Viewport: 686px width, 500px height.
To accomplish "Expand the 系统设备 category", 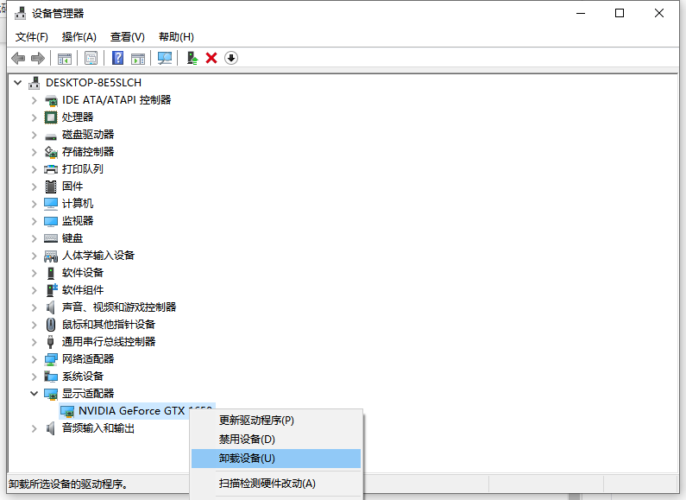I will pos(35,377).
